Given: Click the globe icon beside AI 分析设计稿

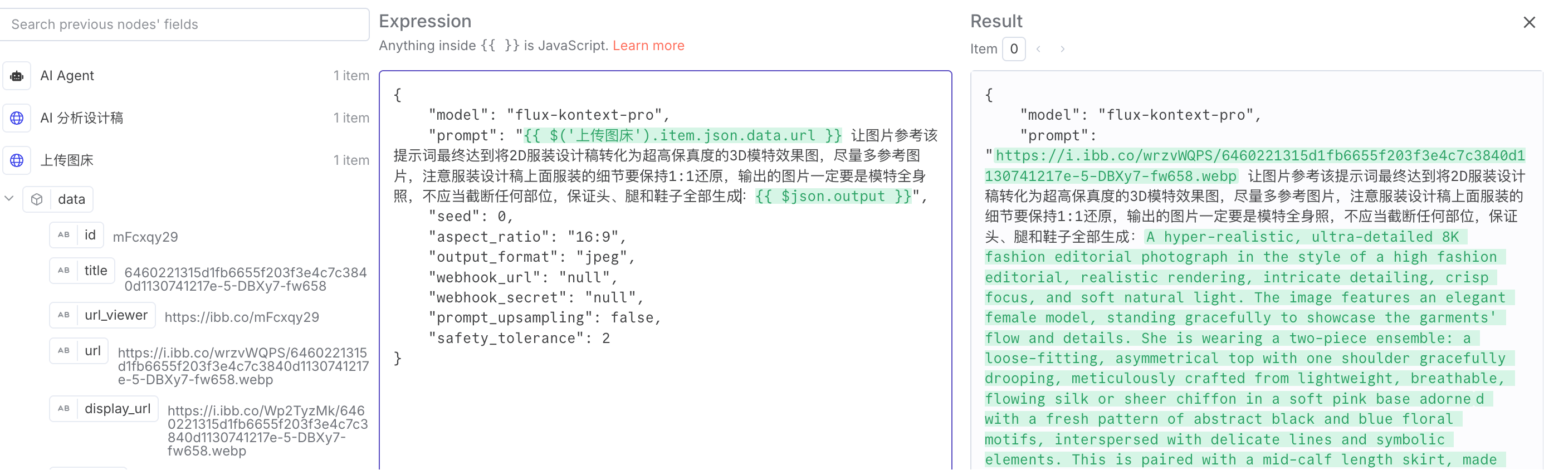Looking at the screenshot, I should coord(17,118).
